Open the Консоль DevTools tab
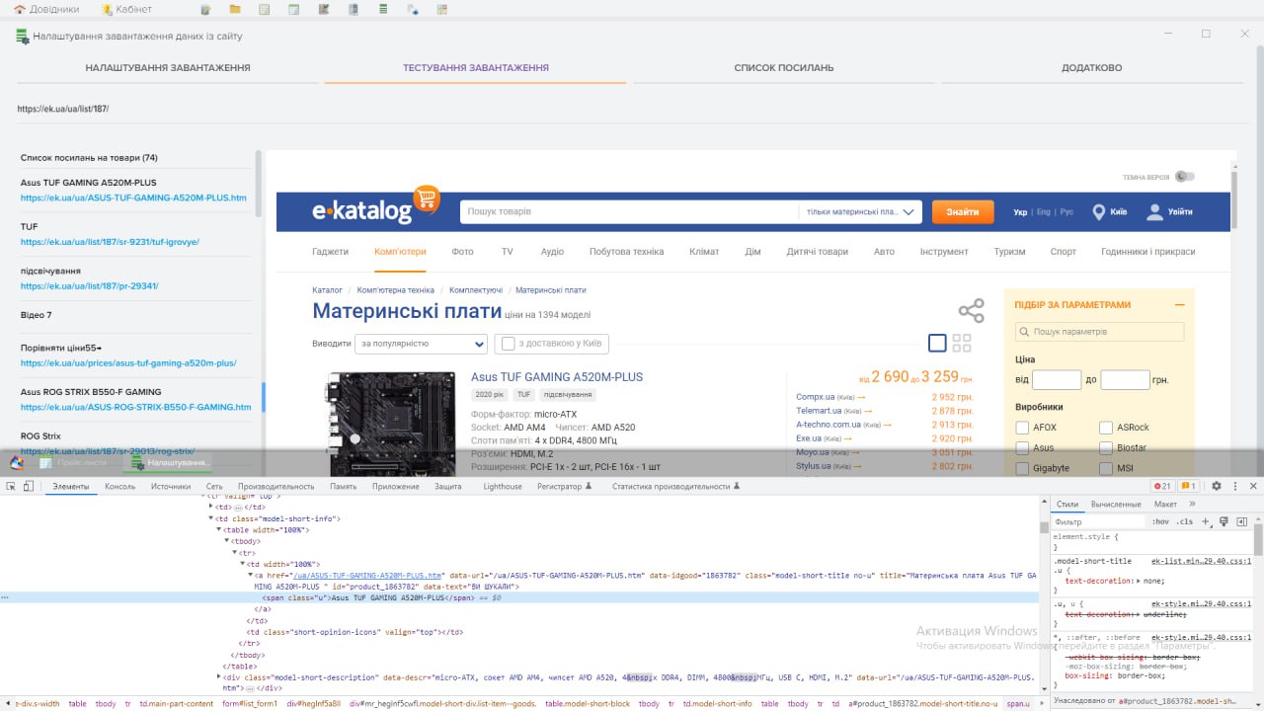The height and width of the screenshot is (711, 1264). [x=120, y=486]
